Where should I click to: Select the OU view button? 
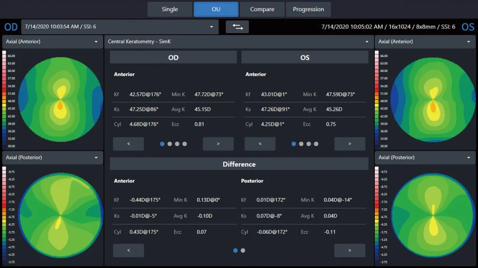click(x=216, y=9)
